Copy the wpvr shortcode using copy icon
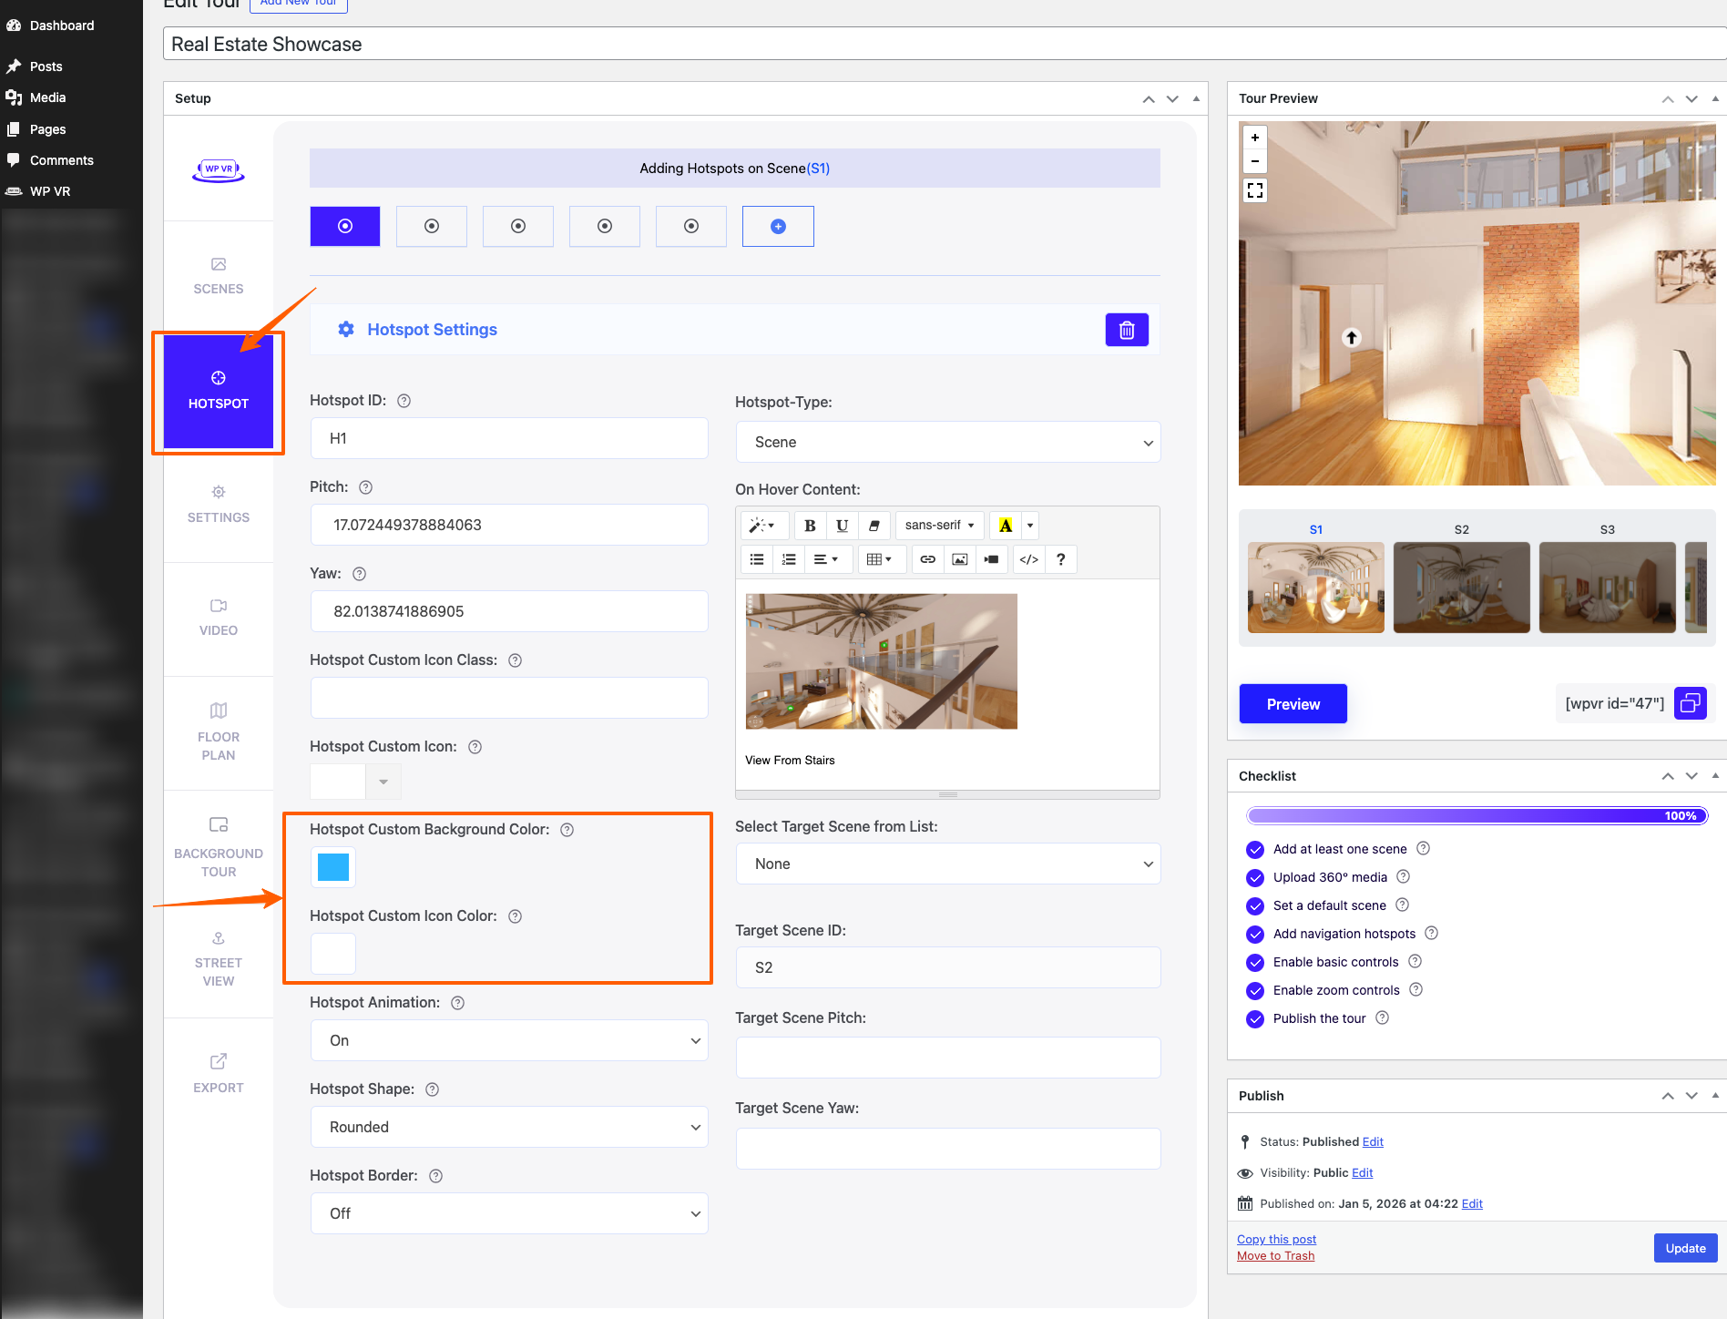The height and width of the screenshot is (1319, 1727). pos(1691,703)
